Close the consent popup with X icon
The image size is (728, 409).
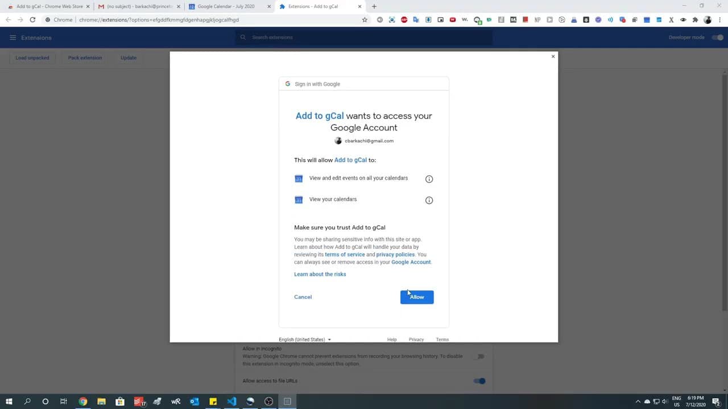coord(553,56)
